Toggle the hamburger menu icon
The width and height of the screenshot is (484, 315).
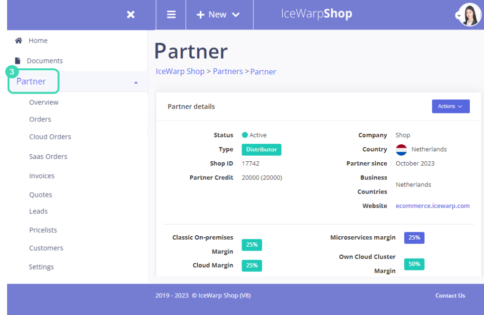pyautogui.click(x=171, y=15)
